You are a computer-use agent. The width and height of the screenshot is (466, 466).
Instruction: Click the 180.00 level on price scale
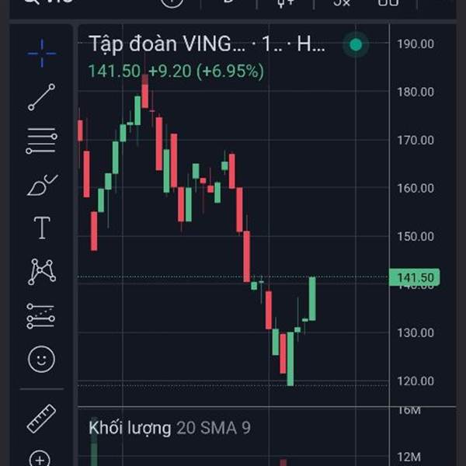tap(415, 92)
